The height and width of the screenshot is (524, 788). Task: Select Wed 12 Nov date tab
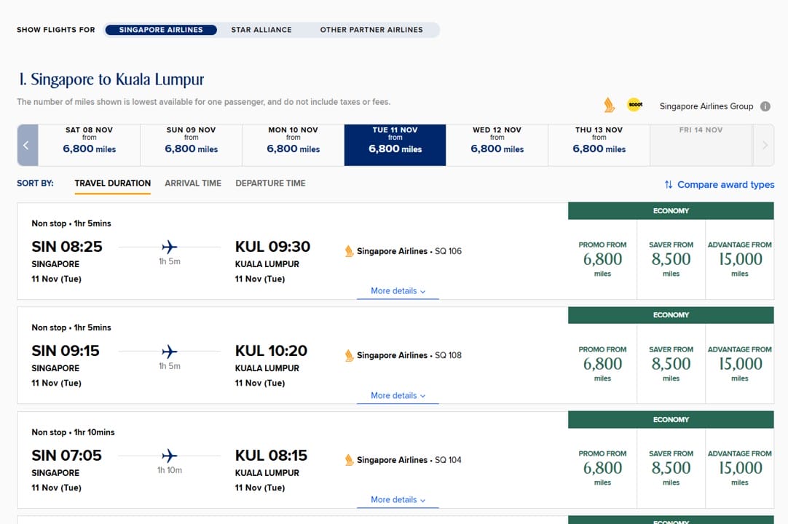497,145
